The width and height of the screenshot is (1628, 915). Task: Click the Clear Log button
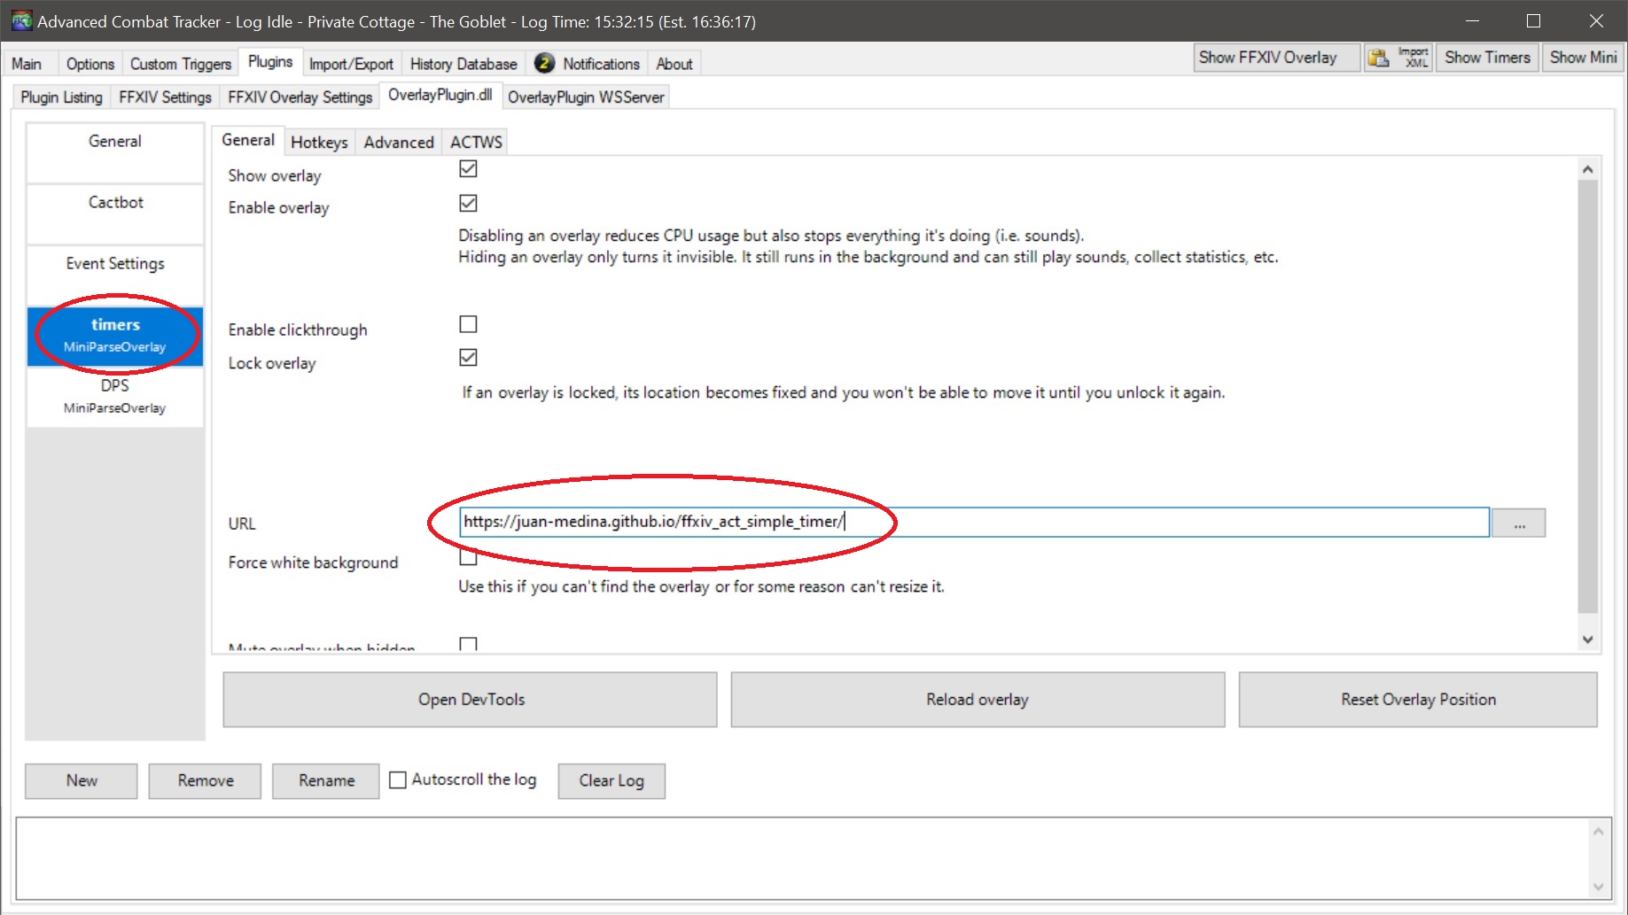[611, 781]
